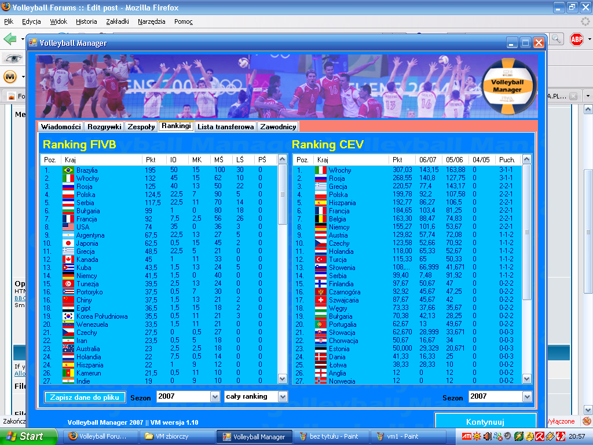Click the Anglia flag icon
This screenshot has height=445, width=593.
(x=321, y=373)
